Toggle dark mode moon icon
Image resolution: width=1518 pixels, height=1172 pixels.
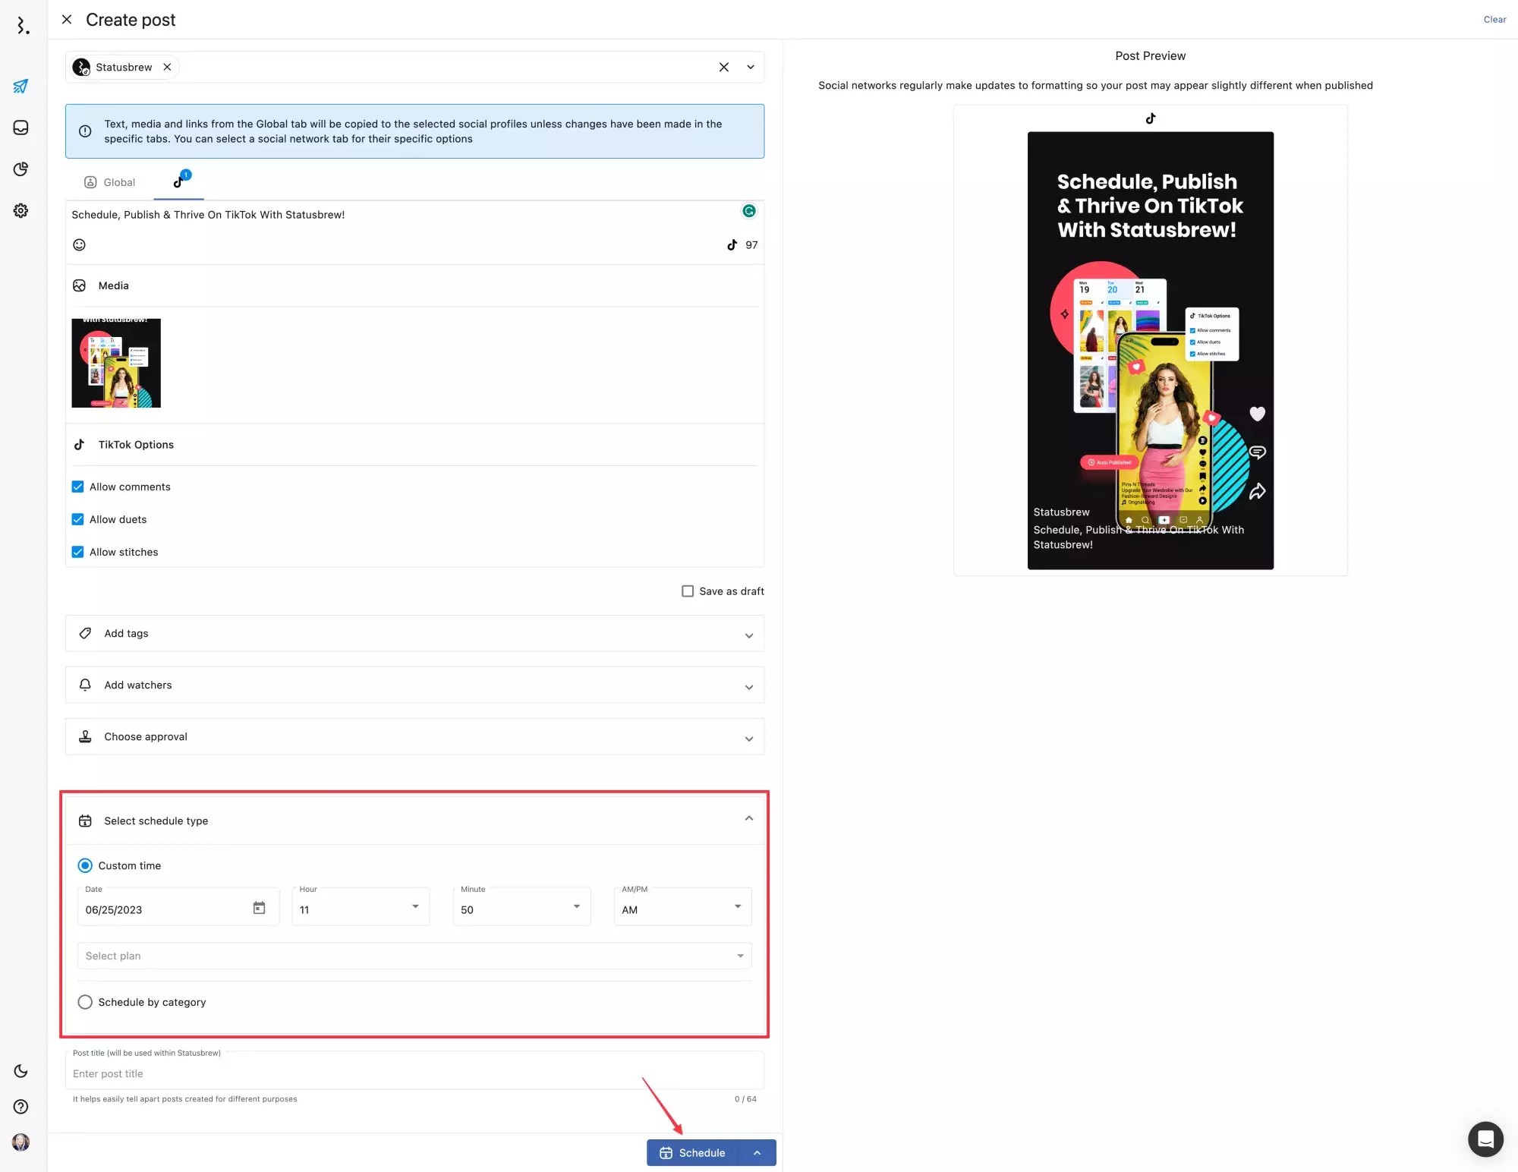tap(20, 1071)
